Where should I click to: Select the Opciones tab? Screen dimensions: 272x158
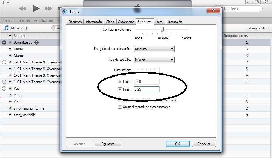[x=145, y=21]
